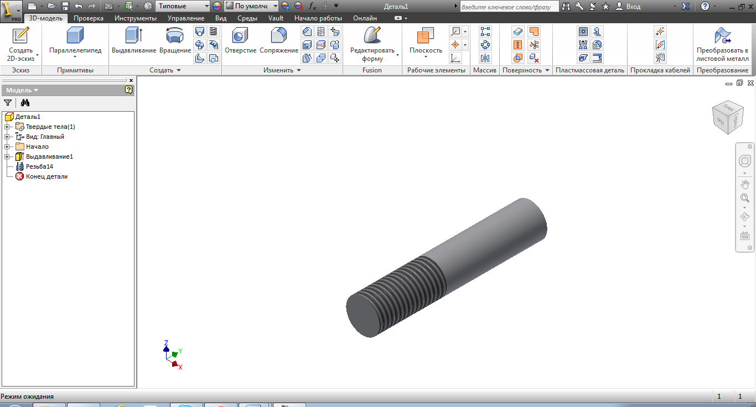Expand the Твердые тела(1) tree node
Viewport: 756px width, 407px height.
coord(7,127)
